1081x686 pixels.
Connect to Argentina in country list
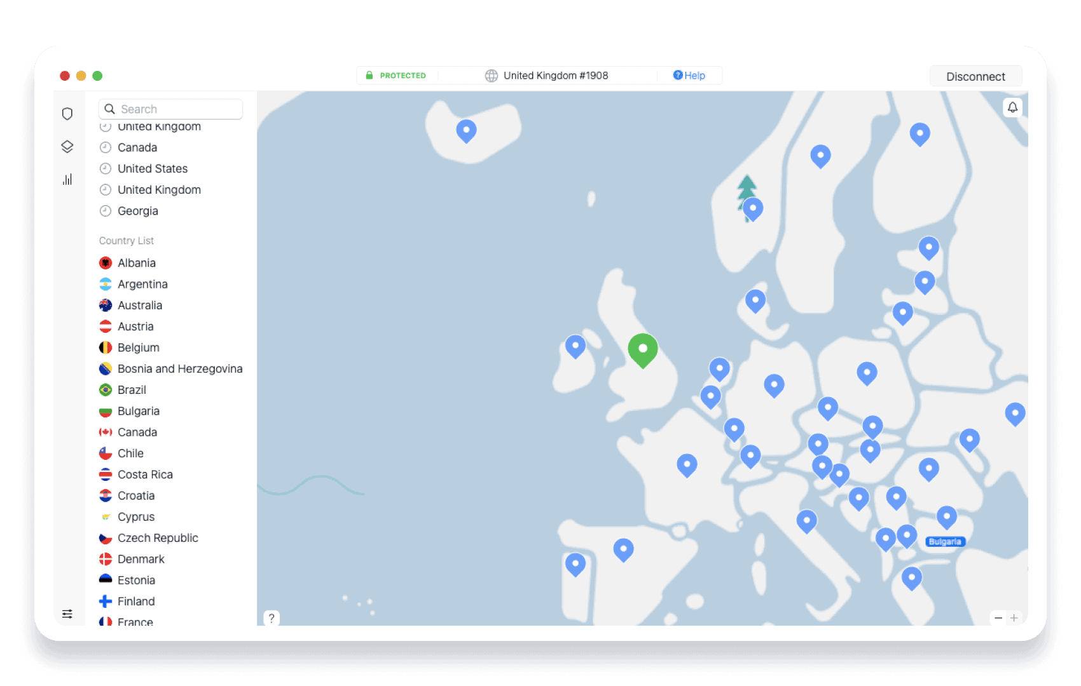[x=134, y=284]
